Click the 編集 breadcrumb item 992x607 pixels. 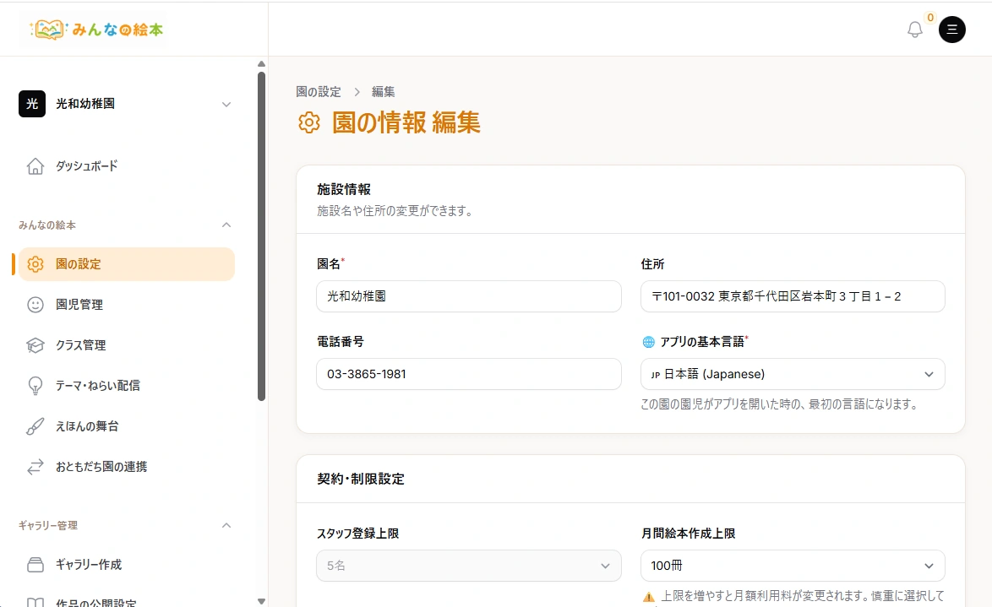pos(383,92)
